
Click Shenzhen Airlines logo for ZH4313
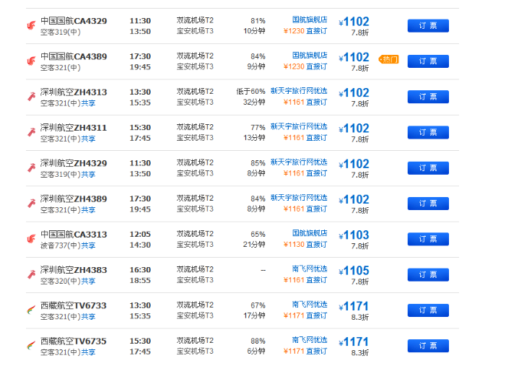pyautogui.click(x=31, y=97)
